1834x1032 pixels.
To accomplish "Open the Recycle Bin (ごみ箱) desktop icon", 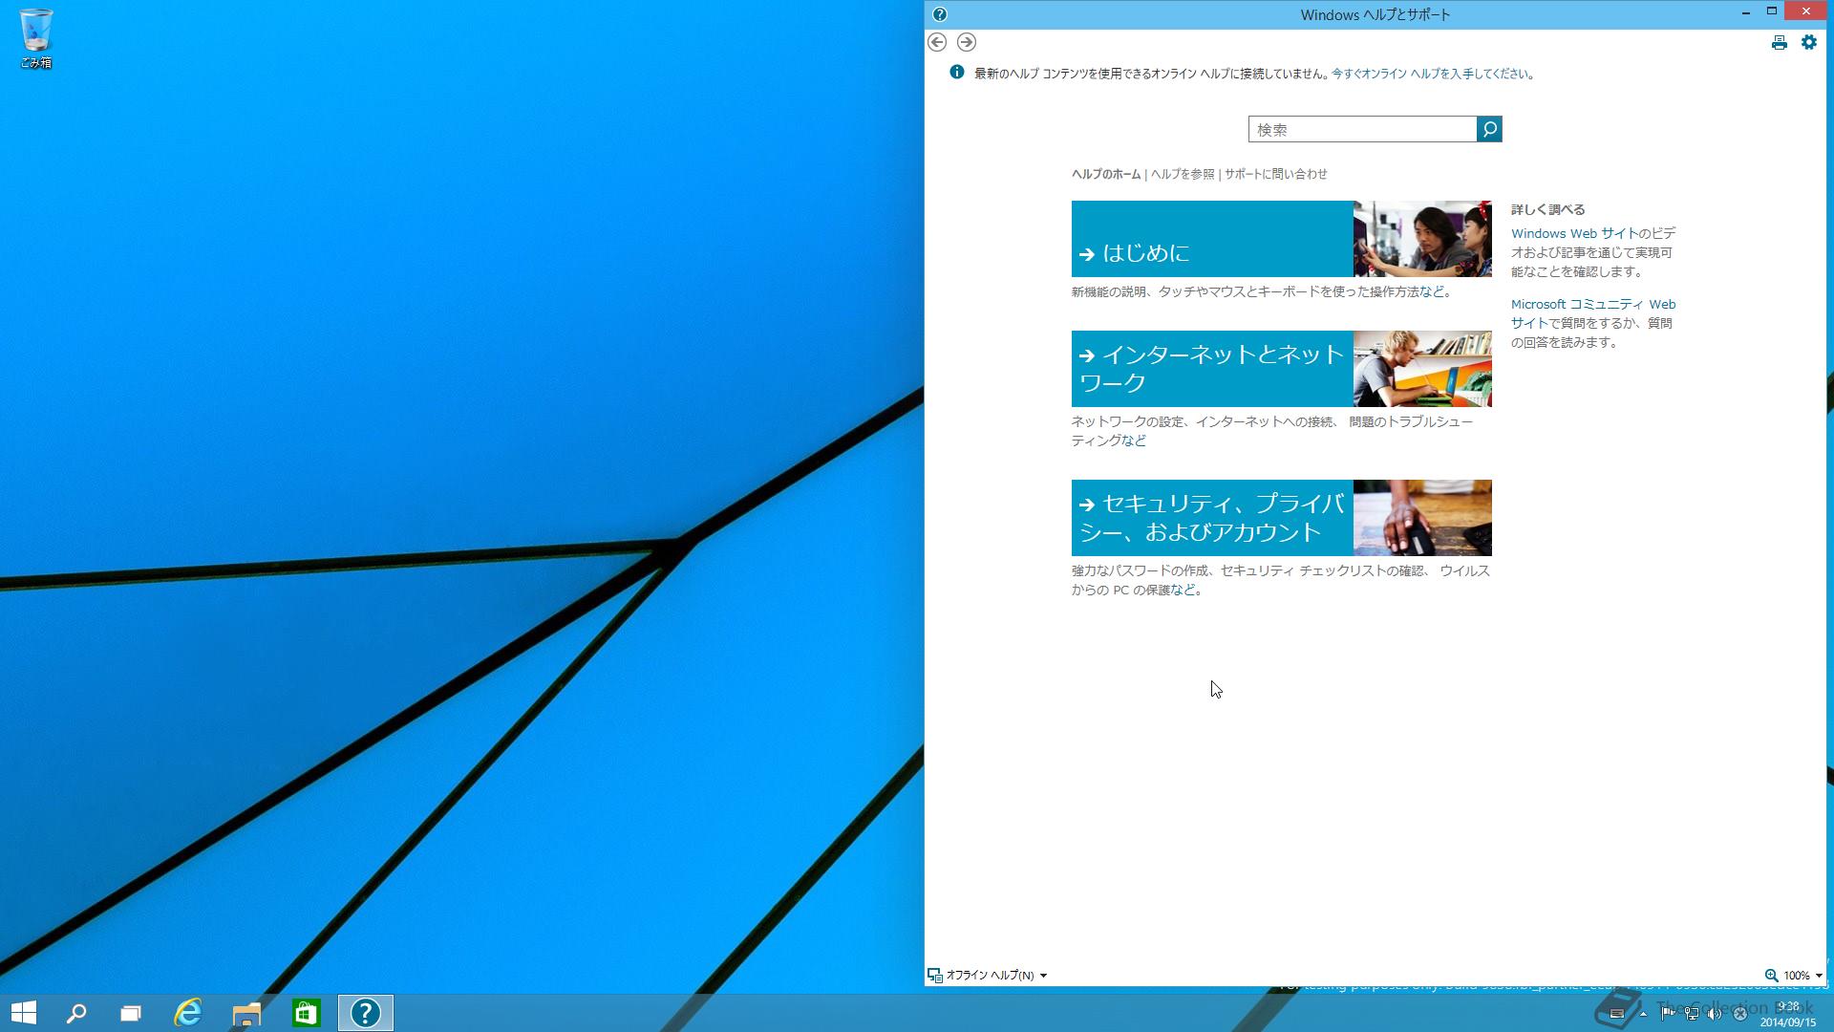I will [x=36, y=39].
